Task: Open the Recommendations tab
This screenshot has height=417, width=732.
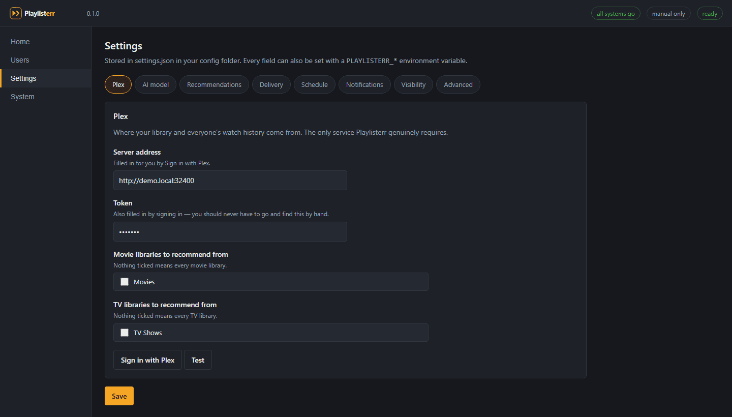Action: pyautogui.click(x=214, y=84)
